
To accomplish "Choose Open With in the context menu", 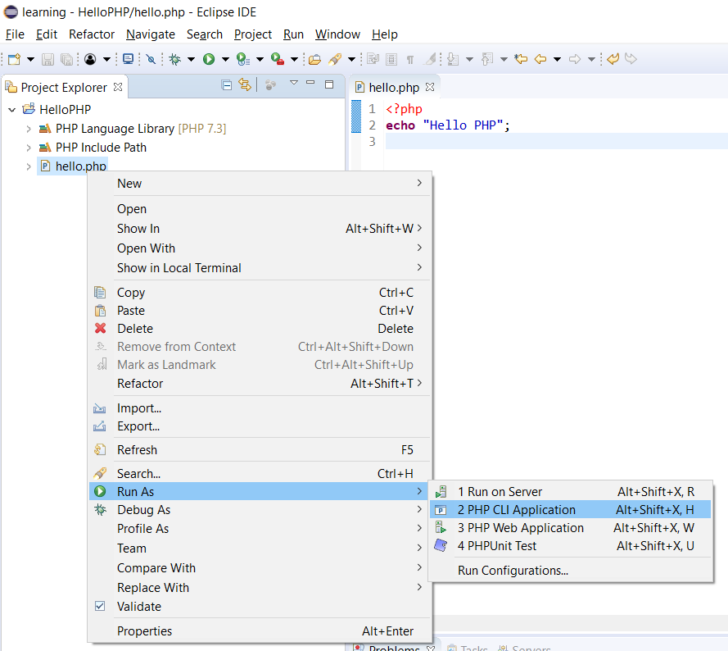I will pyautogui.click(x=260, y=248).
